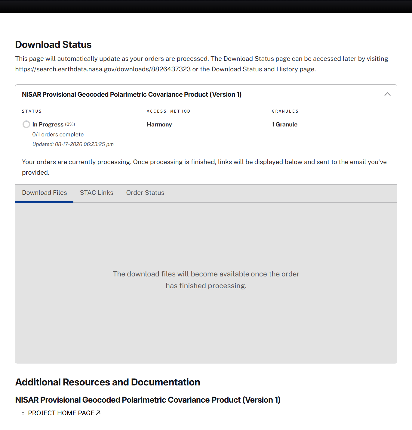The image size is (412, 430).
Task: Switch to the STAC Links tab
Action: pos(97,193)
